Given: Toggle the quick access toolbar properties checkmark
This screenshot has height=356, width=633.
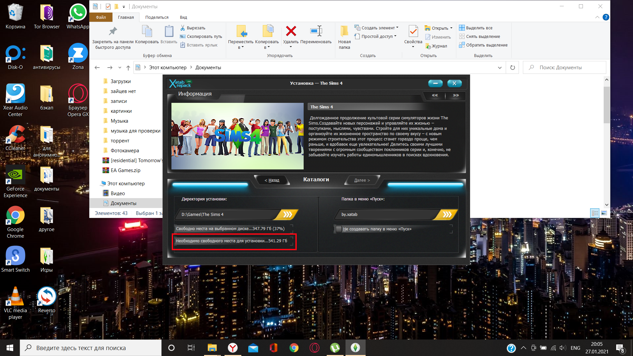Looking at the screenshot, I should 108,6.
